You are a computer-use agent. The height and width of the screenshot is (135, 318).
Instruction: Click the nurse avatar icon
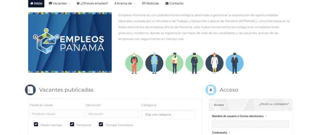tap(214, 63)
